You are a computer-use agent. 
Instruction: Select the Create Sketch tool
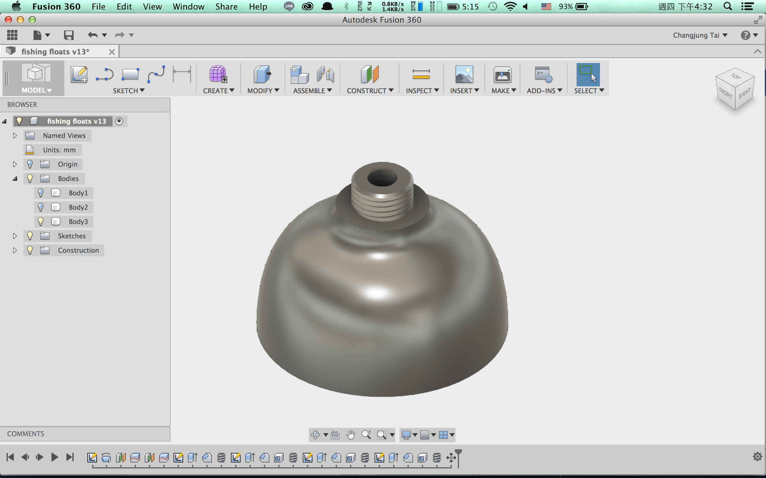(79, 75)
